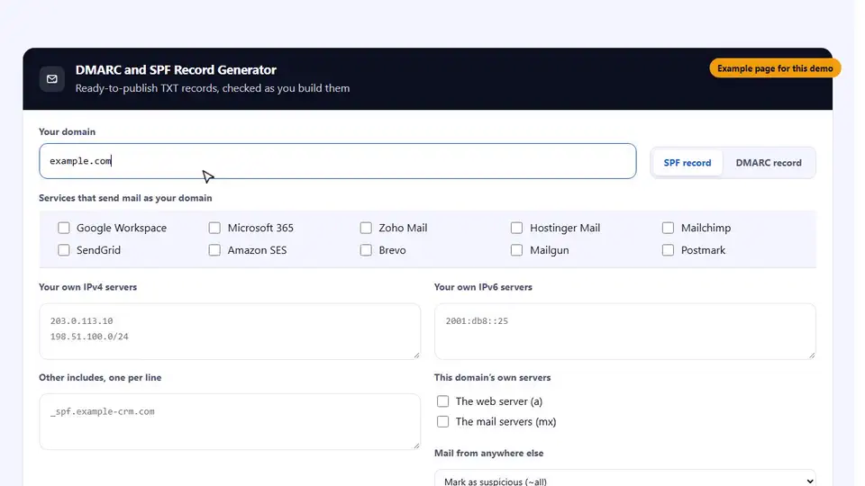This screenshot has width=865, height=486.
Task: Open the 'Mail from anywhere else' dropdown
Action: (625, 478)
